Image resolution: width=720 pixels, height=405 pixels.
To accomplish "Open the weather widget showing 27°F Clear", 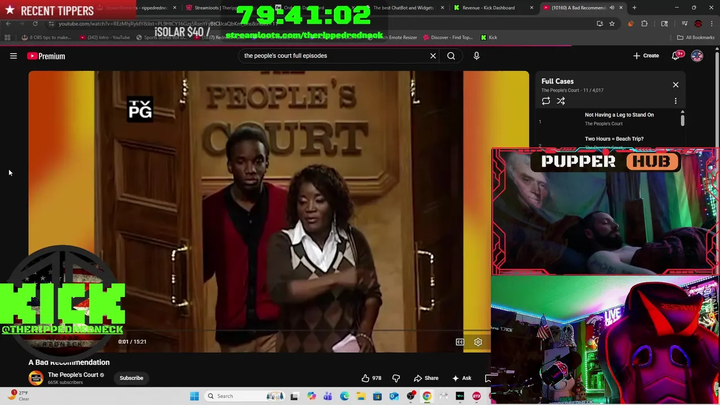I will [x=18, y=396].
